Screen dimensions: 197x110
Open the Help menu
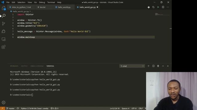pos(59,2)
